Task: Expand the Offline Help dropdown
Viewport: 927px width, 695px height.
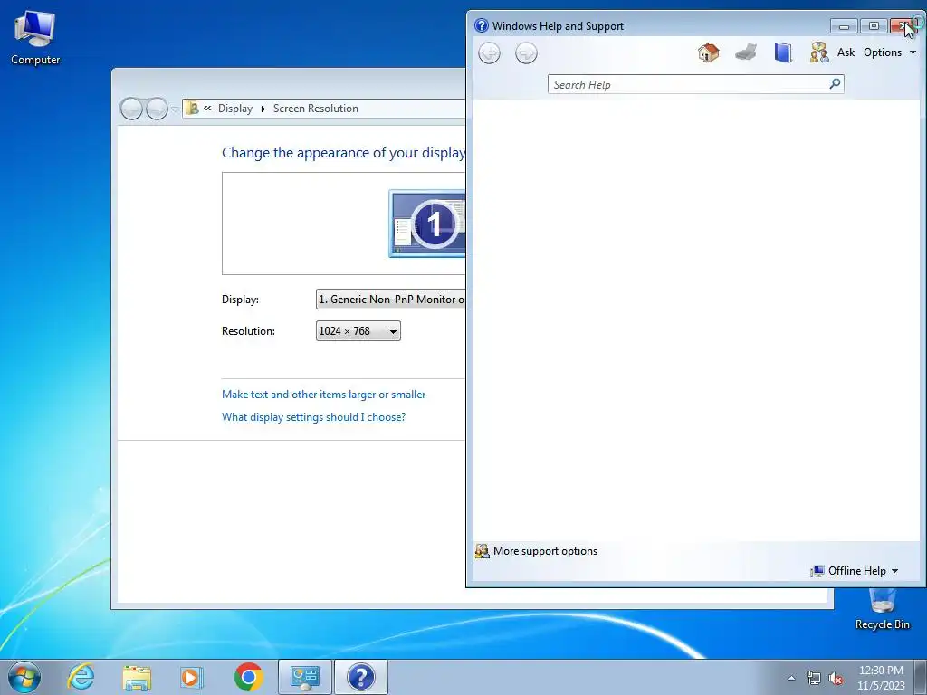Action: point(855,571)
